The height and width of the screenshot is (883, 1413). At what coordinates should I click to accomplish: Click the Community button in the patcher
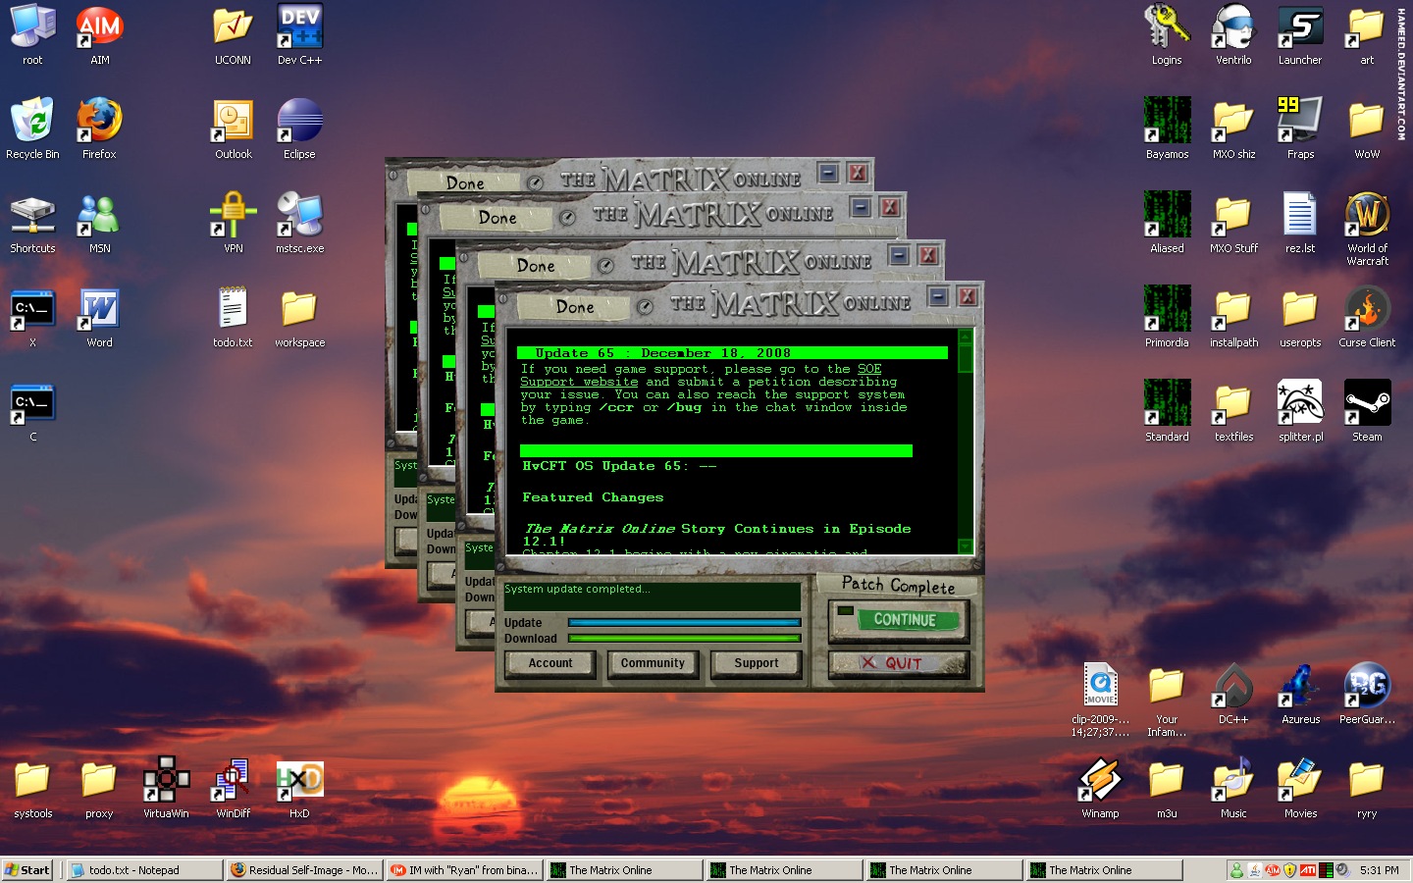pyautogui.click(x=653, y=663)
